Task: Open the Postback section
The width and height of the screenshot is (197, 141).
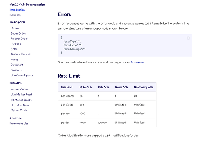Action: tap(16, 70)
